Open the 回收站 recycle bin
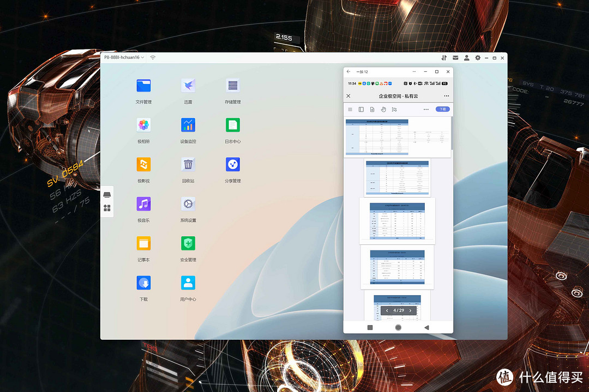This screenshot has height=392, width=589. [188, 164]
